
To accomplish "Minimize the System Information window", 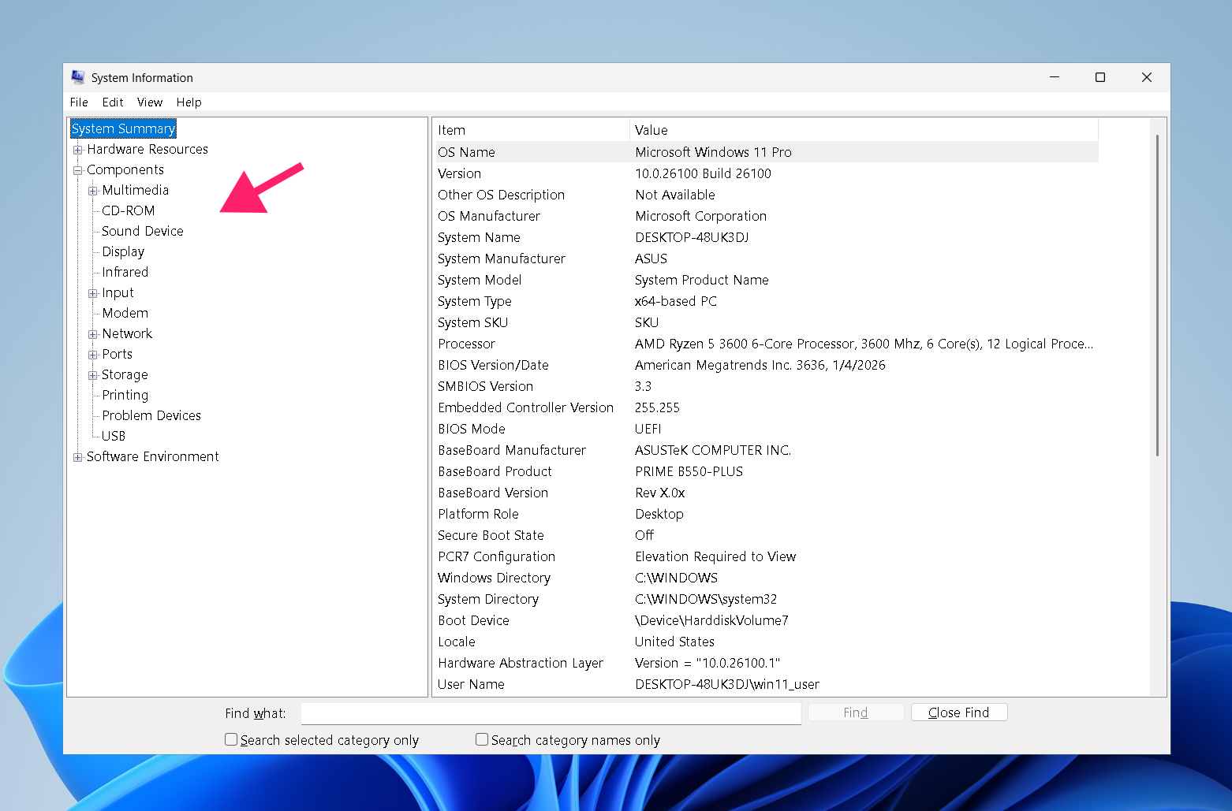I will [x=1055, y=77].
